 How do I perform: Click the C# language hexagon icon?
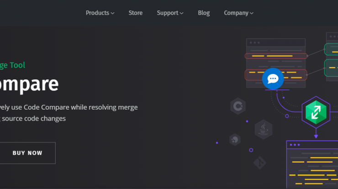[238, 106]
